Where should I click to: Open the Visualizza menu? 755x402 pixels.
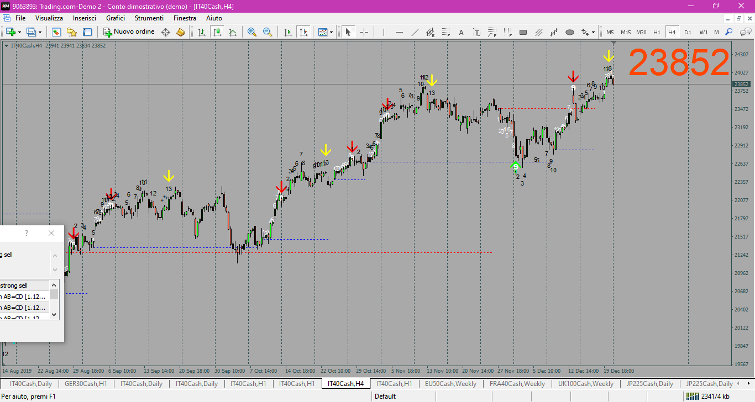coord(49,18)
